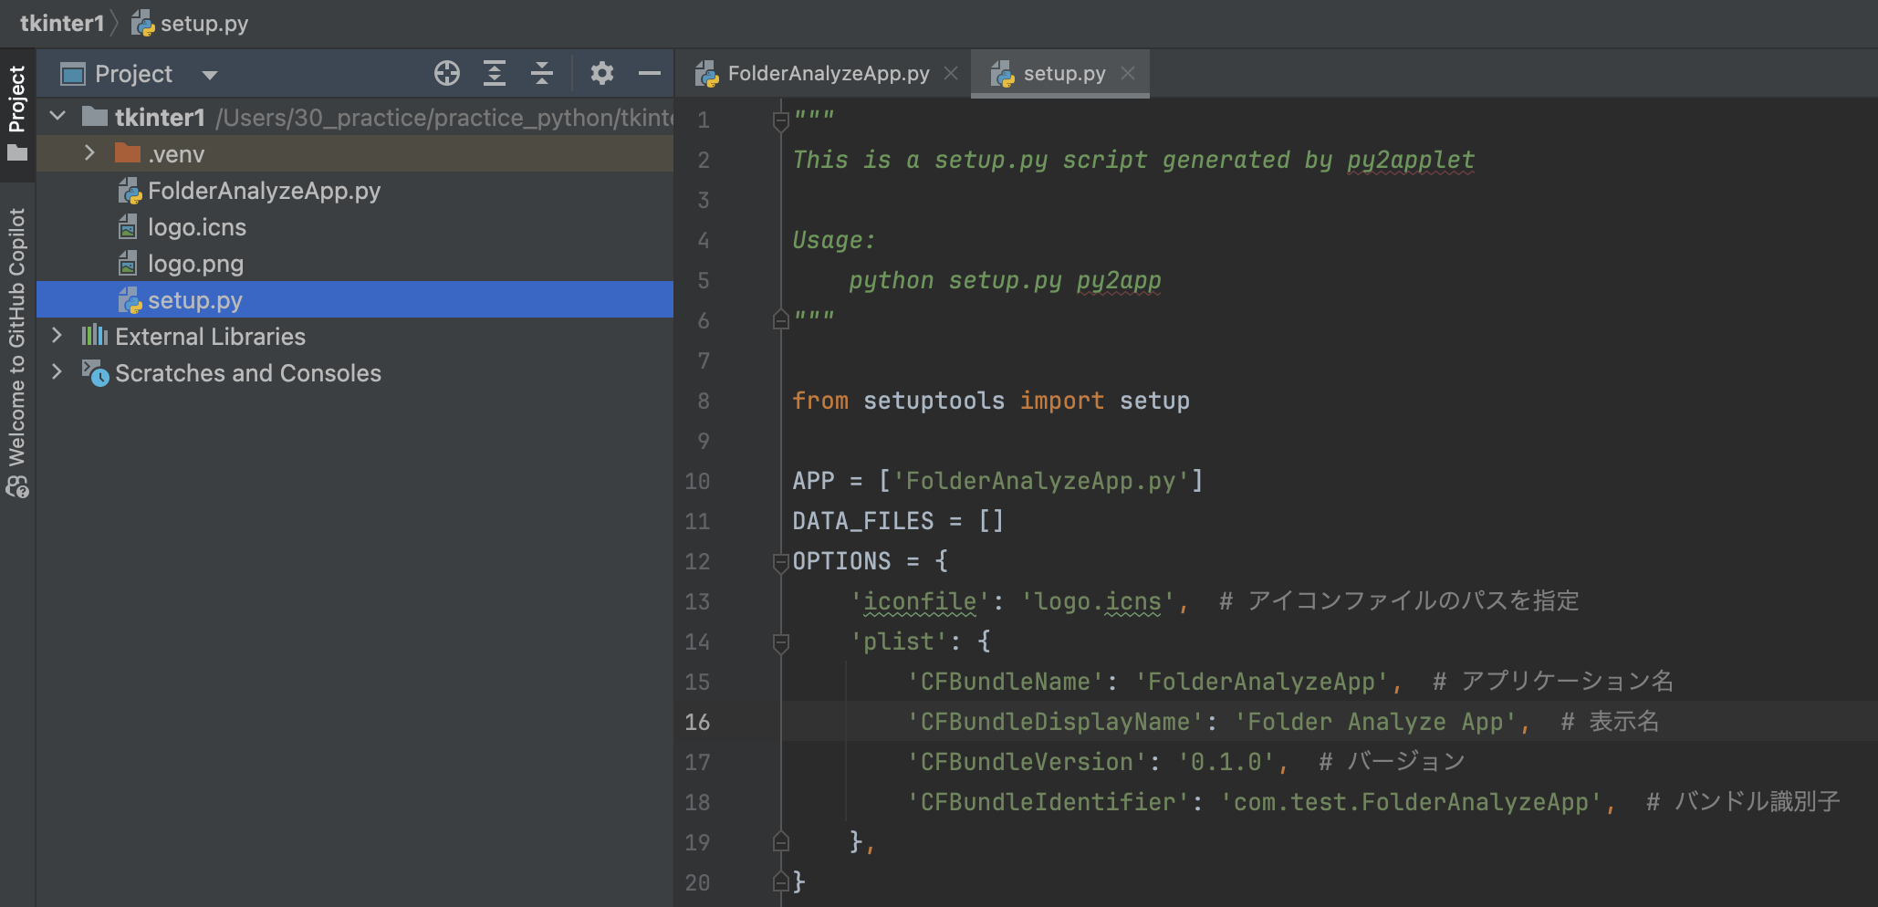Viewport: 1878px width, 907px height.
Task: Click the Select Opened File crosshair icon
Action: [x=447, y=74]
